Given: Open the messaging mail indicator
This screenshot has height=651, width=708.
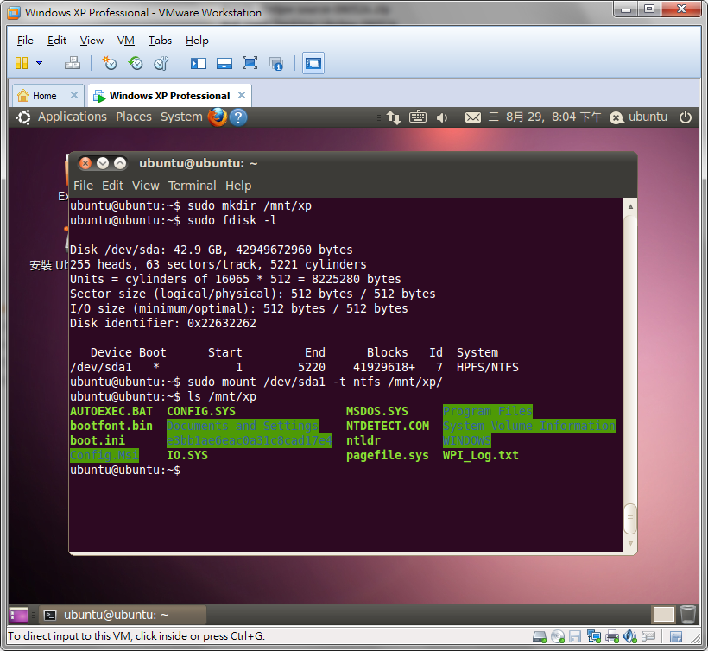Looking at the screenshot, I should (x=473, y=117).
